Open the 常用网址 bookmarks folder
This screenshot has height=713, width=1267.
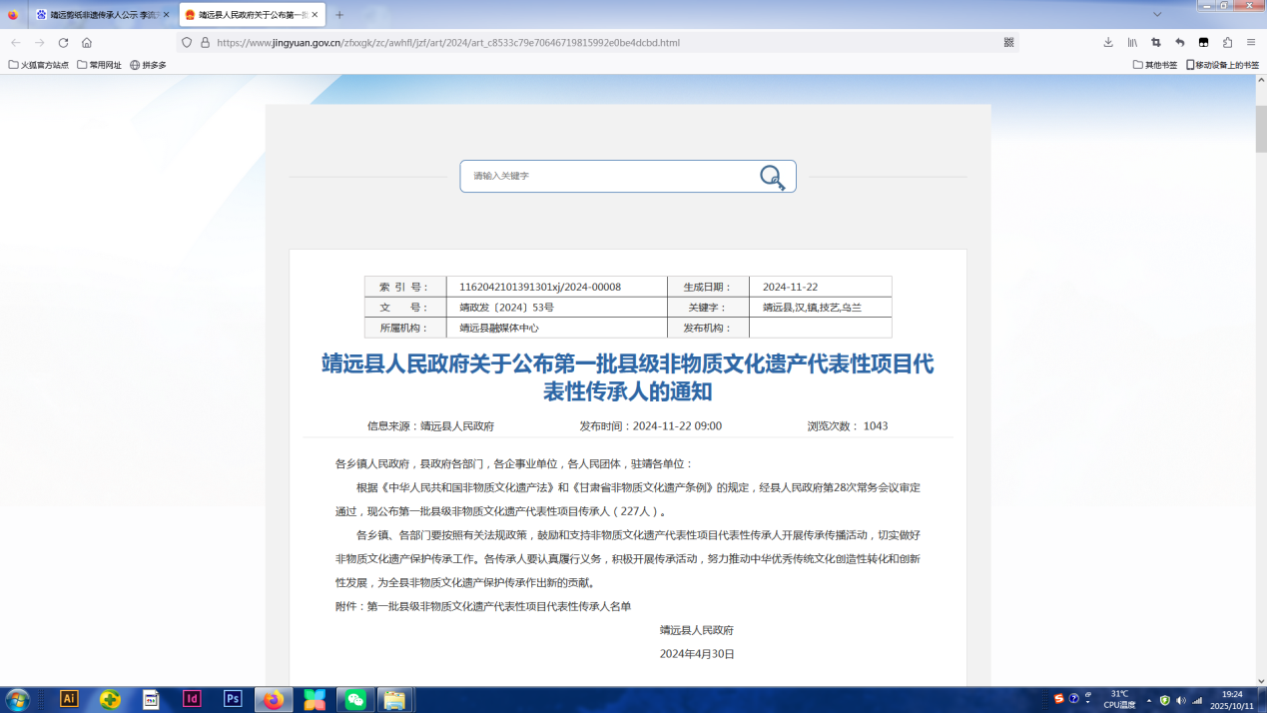coord(99,65)
